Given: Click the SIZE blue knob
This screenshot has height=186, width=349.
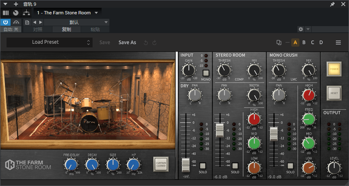Looking at the screenshot, I should pos(113,165).
